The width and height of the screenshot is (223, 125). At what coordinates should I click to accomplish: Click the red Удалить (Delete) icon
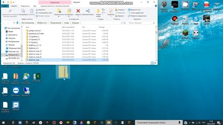pyautogui.click(x=78, y=11)
